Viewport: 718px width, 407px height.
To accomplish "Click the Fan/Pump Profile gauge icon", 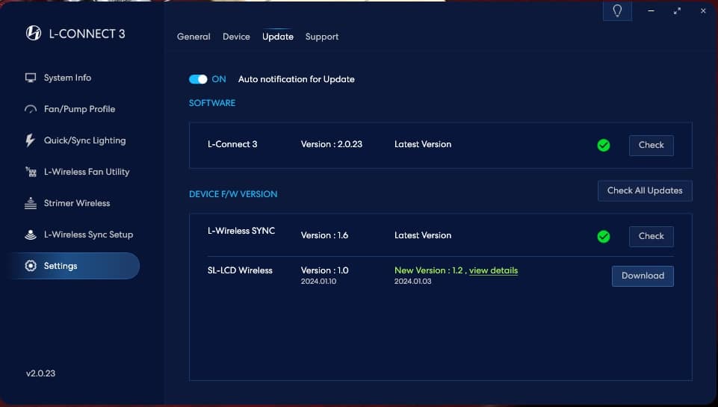I will coord(31,109).
